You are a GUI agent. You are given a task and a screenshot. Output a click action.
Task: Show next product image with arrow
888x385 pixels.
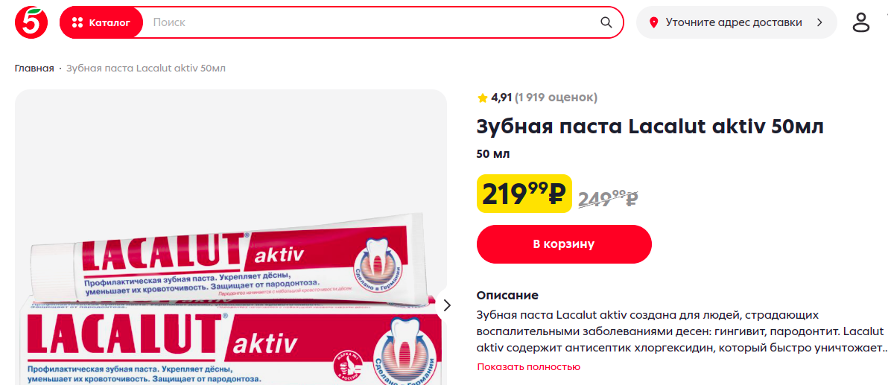[x=447, y=305]
